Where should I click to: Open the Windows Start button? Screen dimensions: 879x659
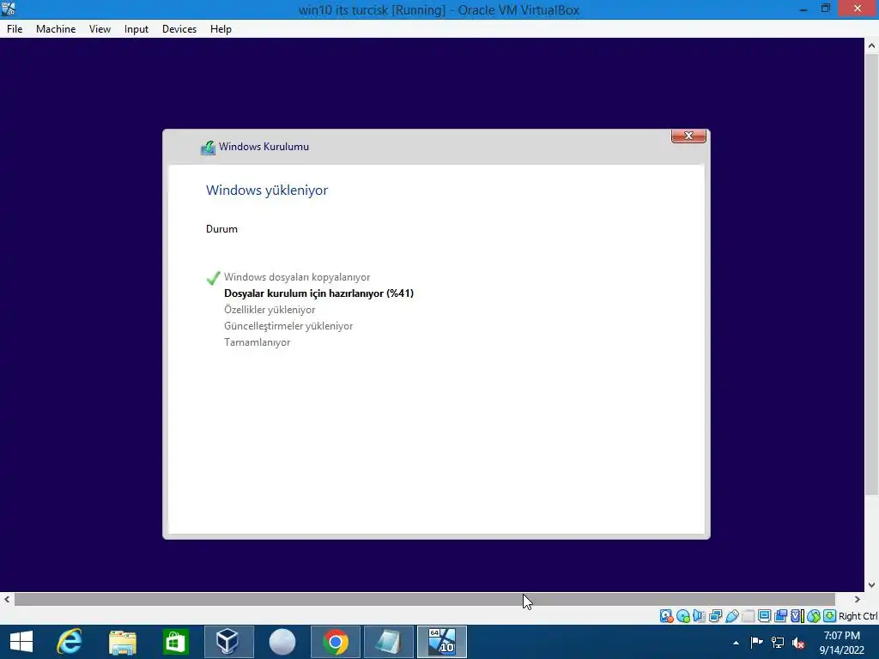click(x=21, y=642)
